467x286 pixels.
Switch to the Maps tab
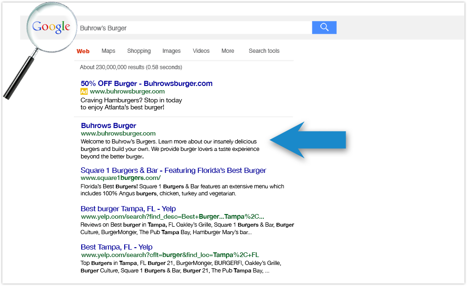[x=108, y=51]
